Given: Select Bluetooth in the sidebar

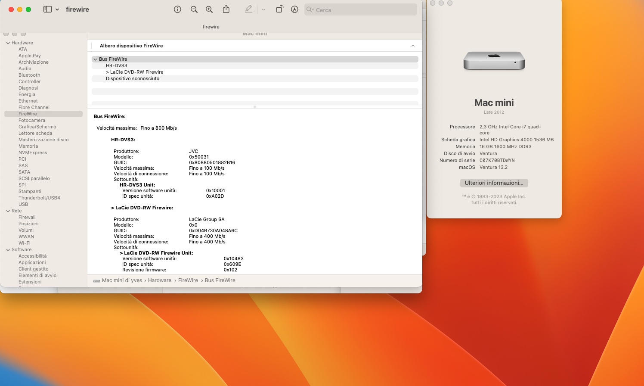Looking at the screenshot, I should click(x=29, y=75).
